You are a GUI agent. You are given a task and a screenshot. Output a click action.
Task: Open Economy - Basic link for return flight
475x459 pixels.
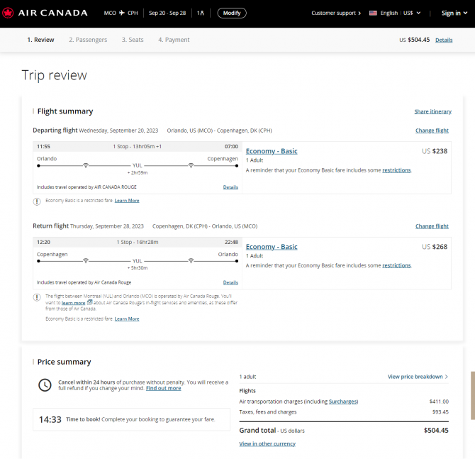pyautogui.click(x=272, y=247)
